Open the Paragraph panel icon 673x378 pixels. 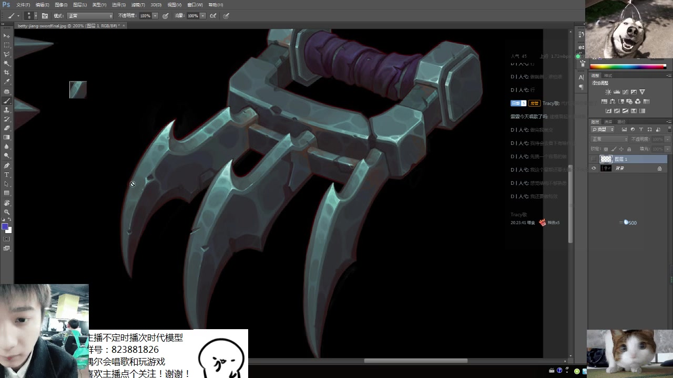(x=581, y=87)
